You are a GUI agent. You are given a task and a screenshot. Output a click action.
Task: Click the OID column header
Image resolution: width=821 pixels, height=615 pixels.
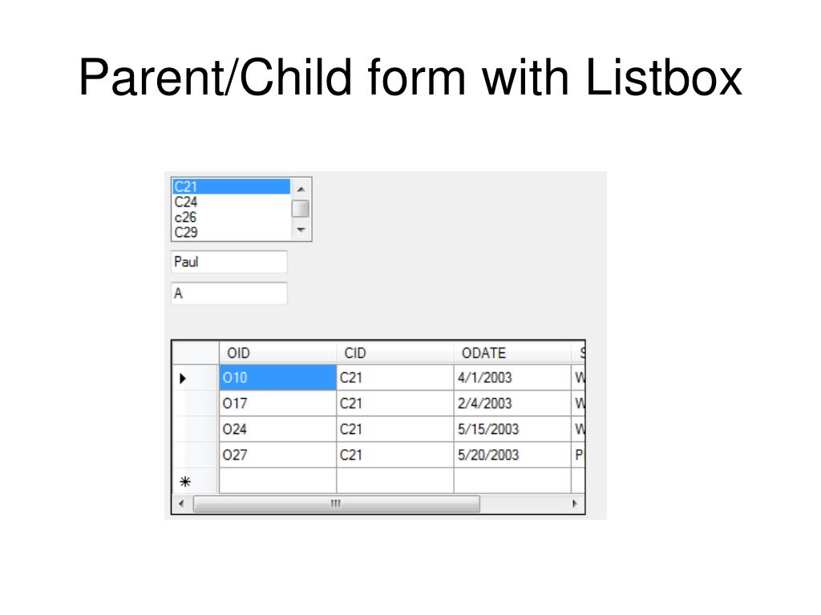pyautogui.click(x=277, y=353)
